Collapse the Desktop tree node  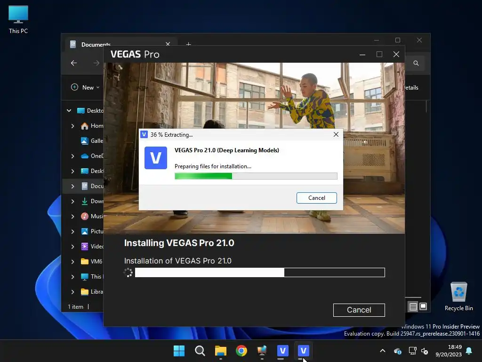pos(69,110)
